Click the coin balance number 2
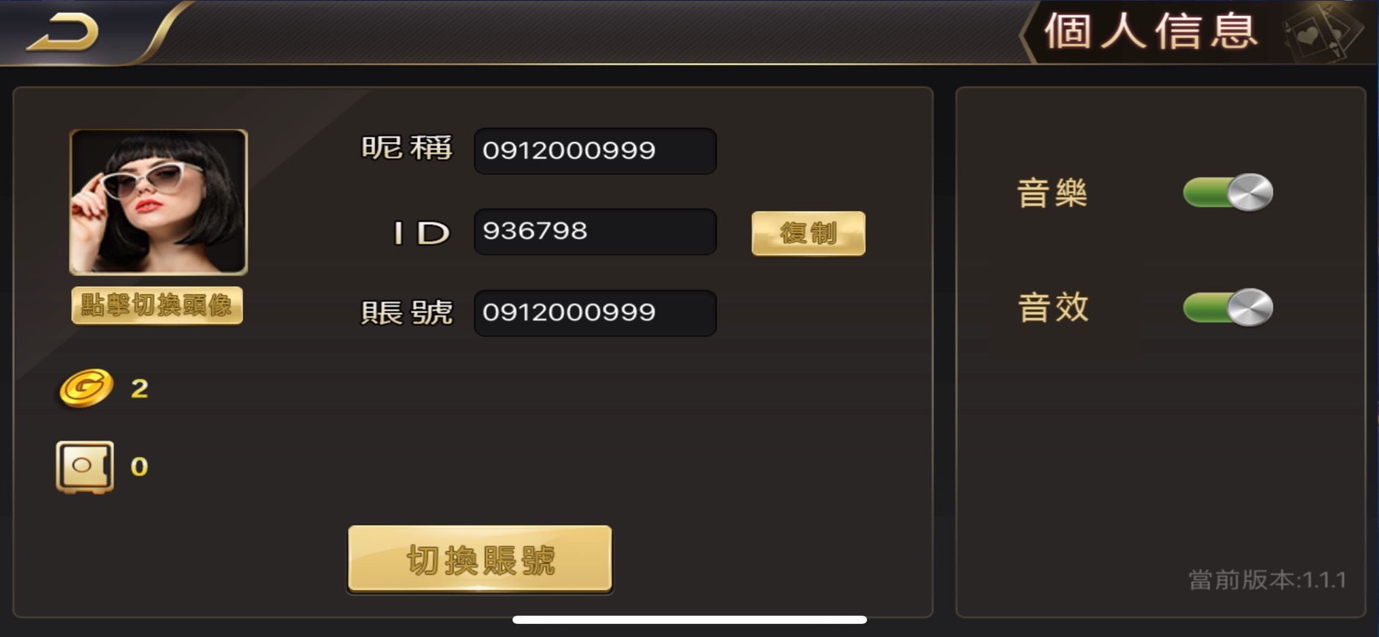 tap(139, 389)
